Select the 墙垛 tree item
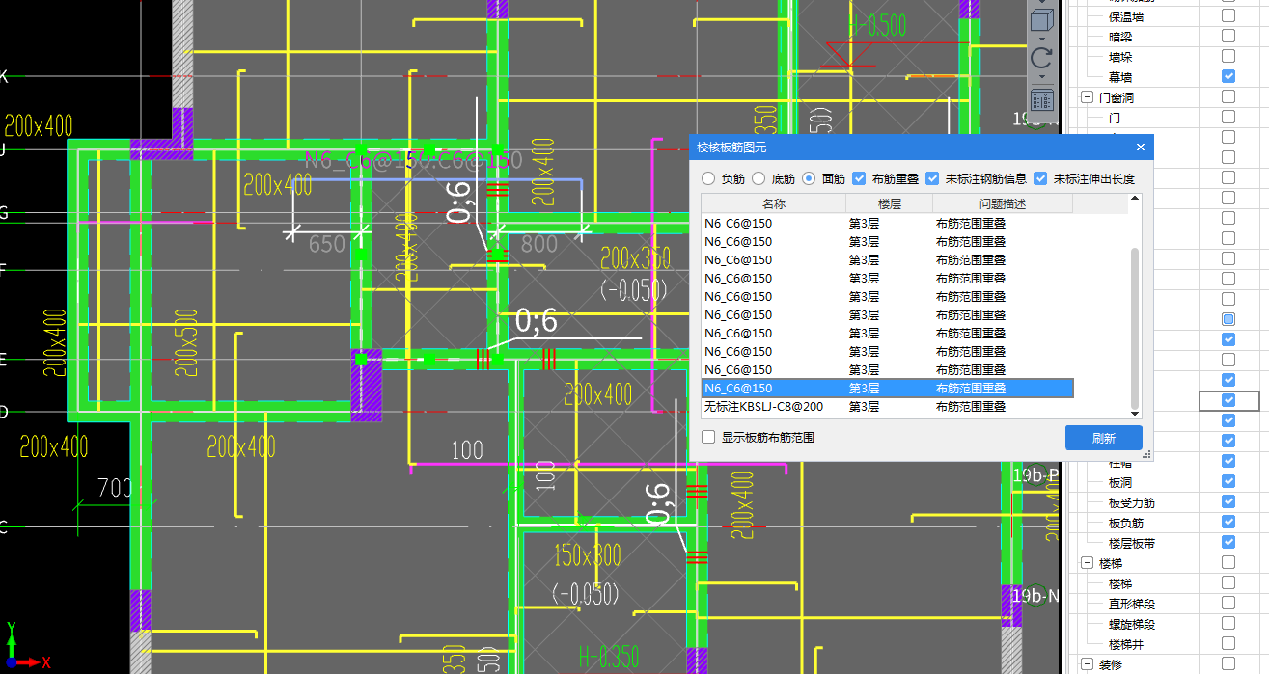 pos(1120,57)
